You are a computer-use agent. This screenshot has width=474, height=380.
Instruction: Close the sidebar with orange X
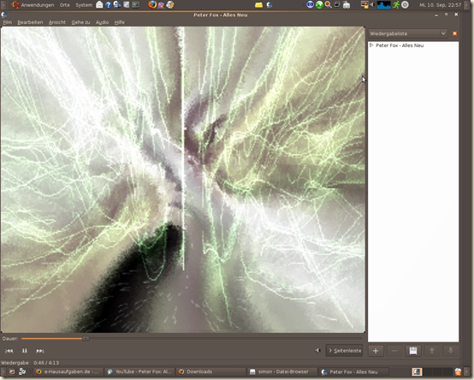pos(454,33)
